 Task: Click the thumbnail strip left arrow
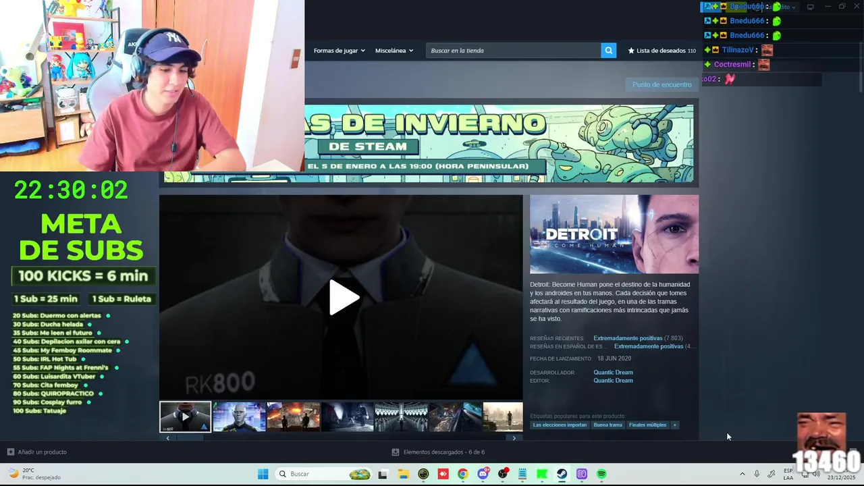[x=167, y=438]
